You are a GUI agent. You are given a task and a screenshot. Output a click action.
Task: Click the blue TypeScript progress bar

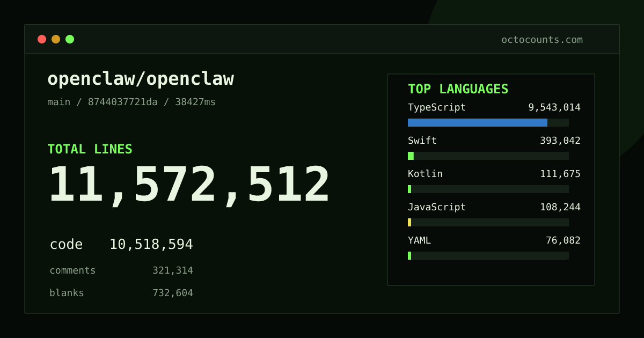pyautogui.click(x=478, y=122)
